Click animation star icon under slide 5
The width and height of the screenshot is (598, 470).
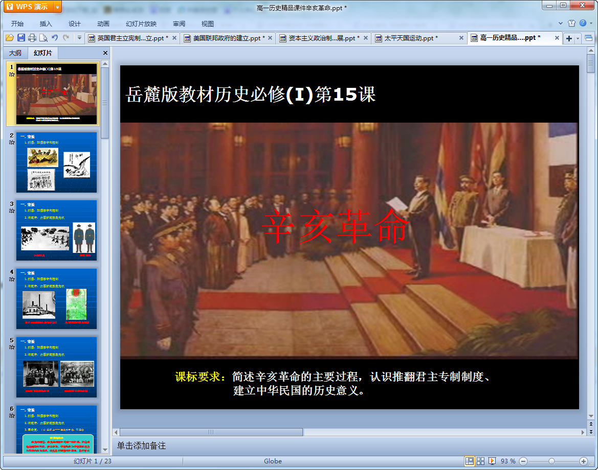12,347
